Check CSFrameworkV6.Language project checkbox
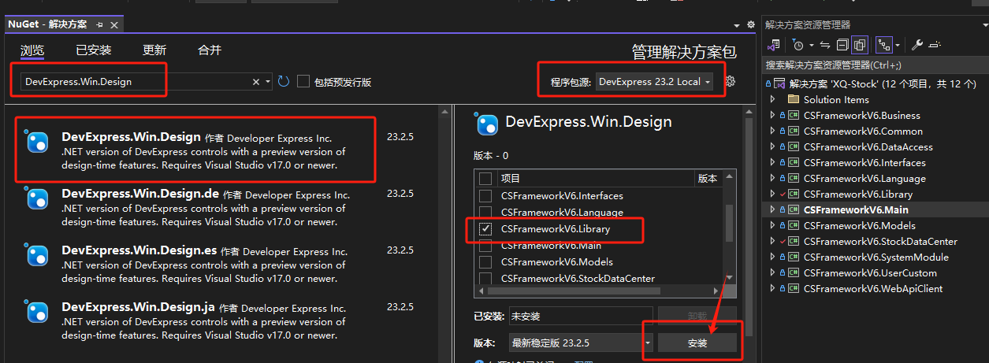Screen dimensions: 989x363 point(485,212)
